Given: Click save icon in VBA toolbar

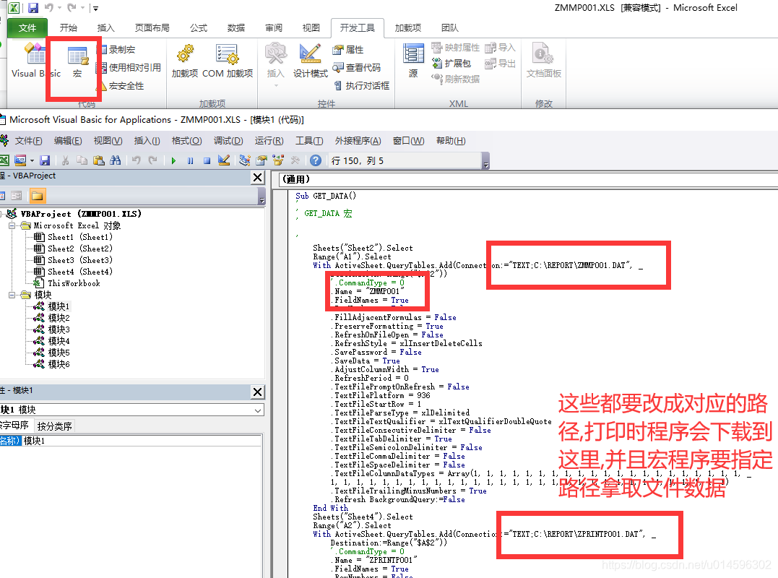Looking at the screenshot, I should [x=46, y=160].
